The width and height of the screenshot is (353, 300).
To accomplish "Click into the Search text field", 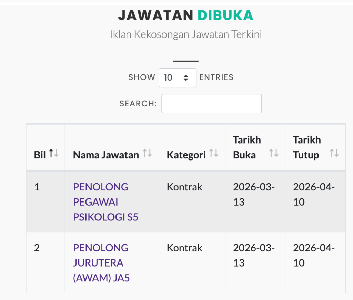I will coord(211,103).
